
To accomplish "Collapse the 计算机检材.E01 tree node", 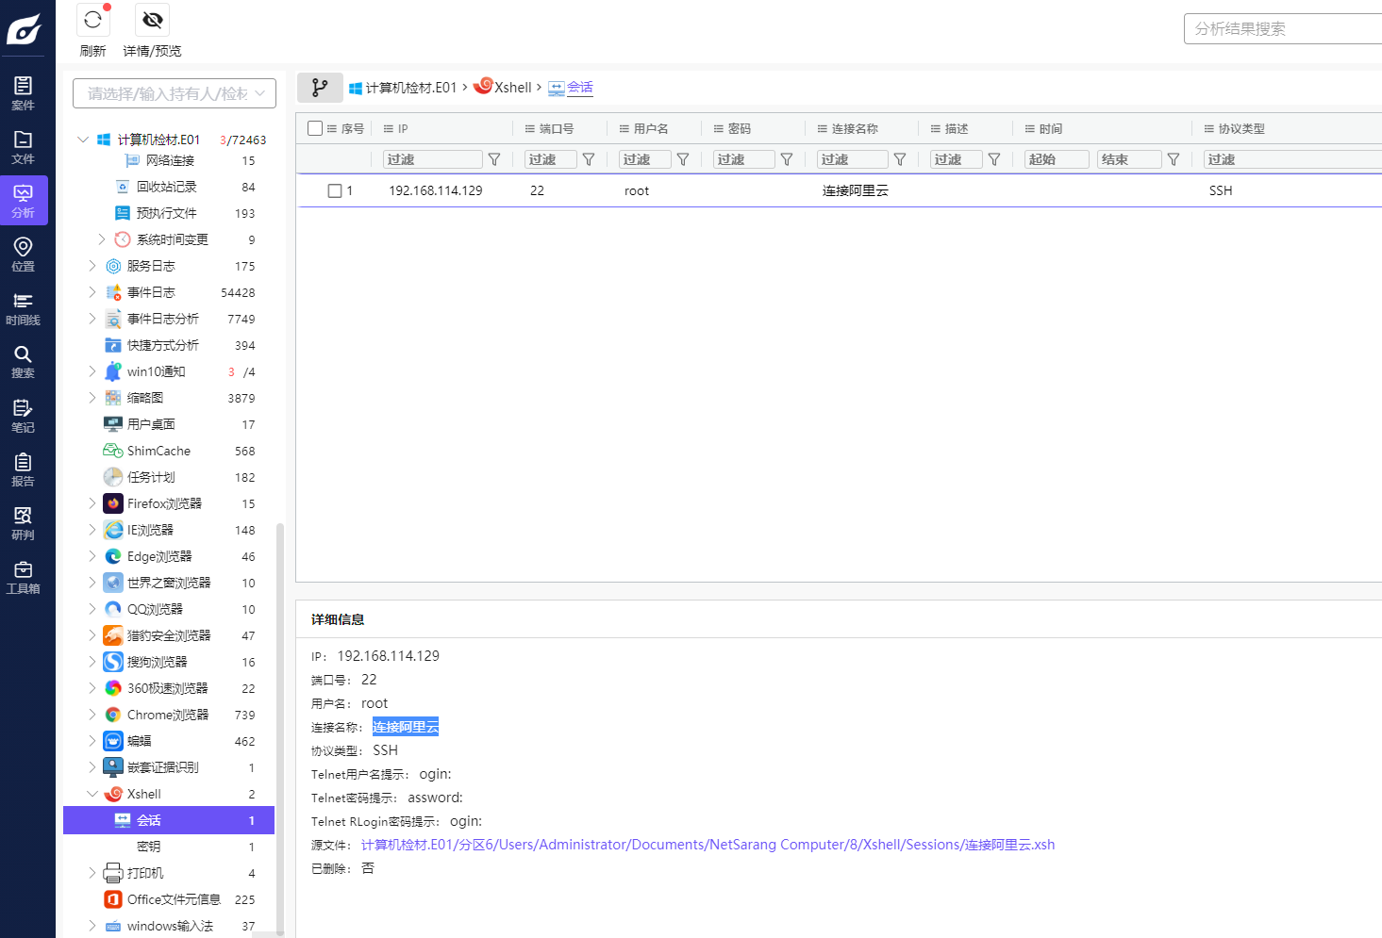I will (83, 140).
